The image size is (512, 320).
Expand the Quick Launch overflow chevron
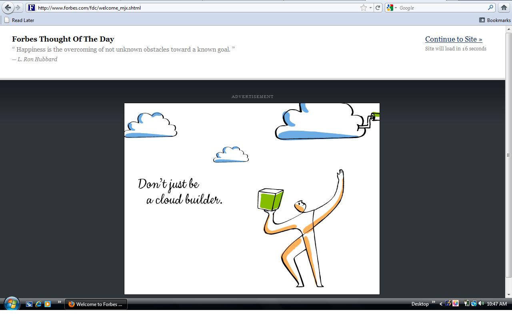59,302
